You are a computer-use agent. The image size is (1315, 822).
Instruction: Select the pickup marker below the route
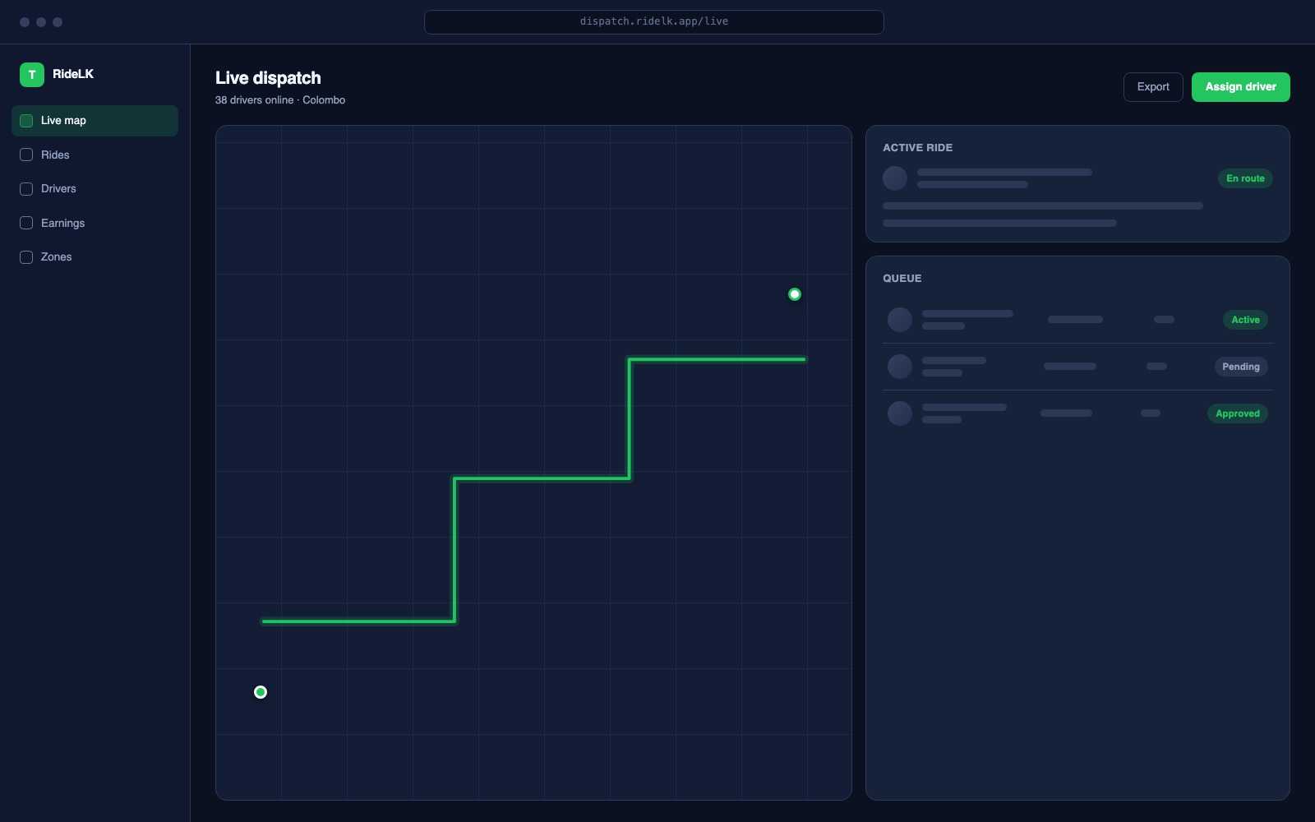point(261,692)
